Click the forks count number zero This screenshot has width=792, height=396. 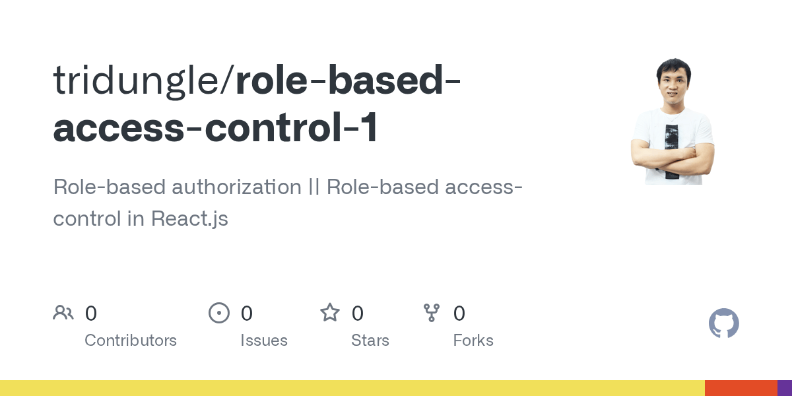click(459, 313)
